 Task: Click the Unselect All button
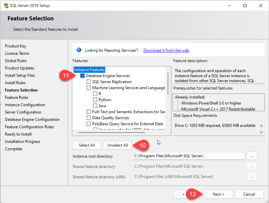[117, 145]
